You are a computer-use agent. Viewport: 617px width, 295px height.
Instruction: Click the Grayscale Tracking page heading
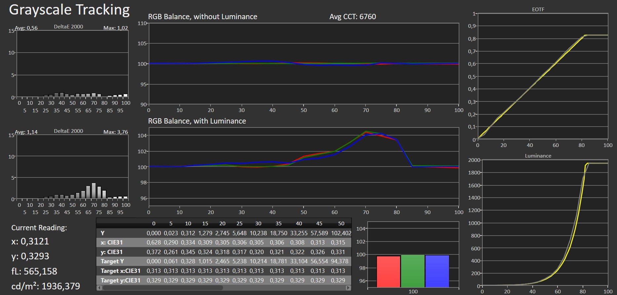tap(69, 10)
